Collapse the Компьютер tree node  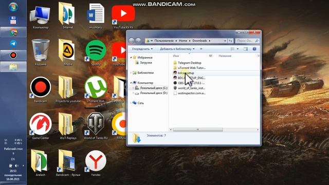(x=131, y=83)
